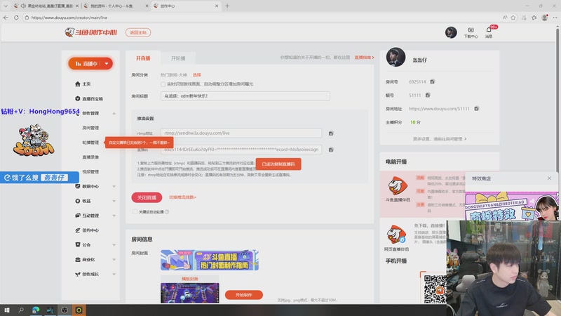Viewport: 561px width, 316px height.
Task: Click the user avatar in the top header
Action: coord(451,32)
